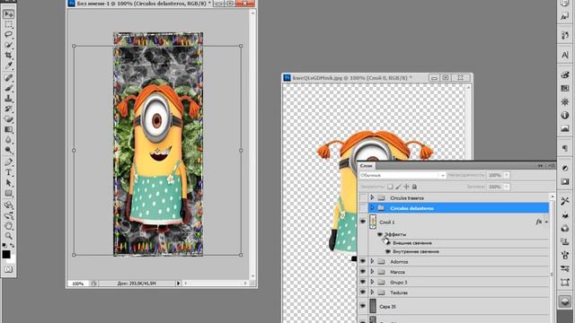
Task: Show the Circulos delanteros group
Action: (x=363, y=208)
